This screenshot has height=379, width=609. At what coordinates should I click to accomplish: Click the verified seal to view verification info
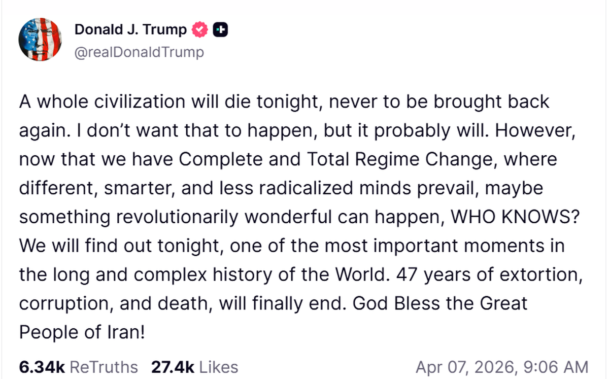[200, 29]
